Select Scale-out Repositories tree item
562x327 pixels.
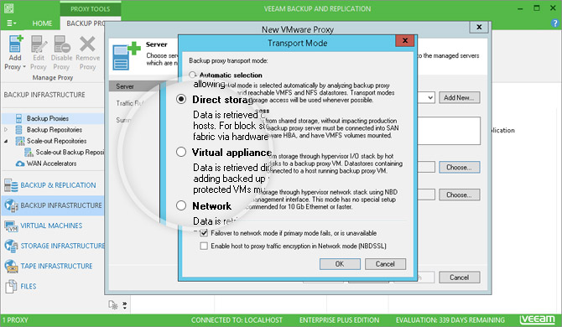point(56,141)
